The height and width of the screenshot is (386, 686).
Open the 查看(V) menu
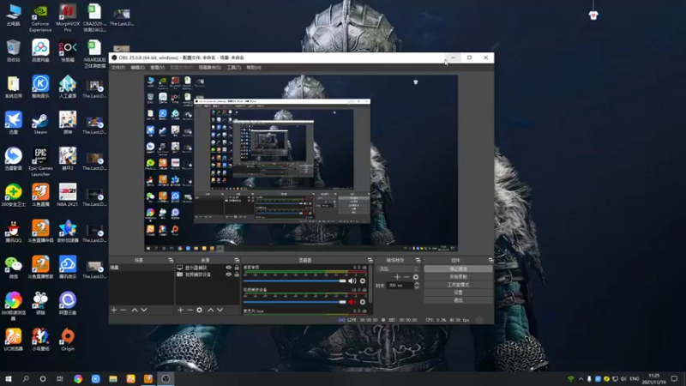(x=158, y=68)
